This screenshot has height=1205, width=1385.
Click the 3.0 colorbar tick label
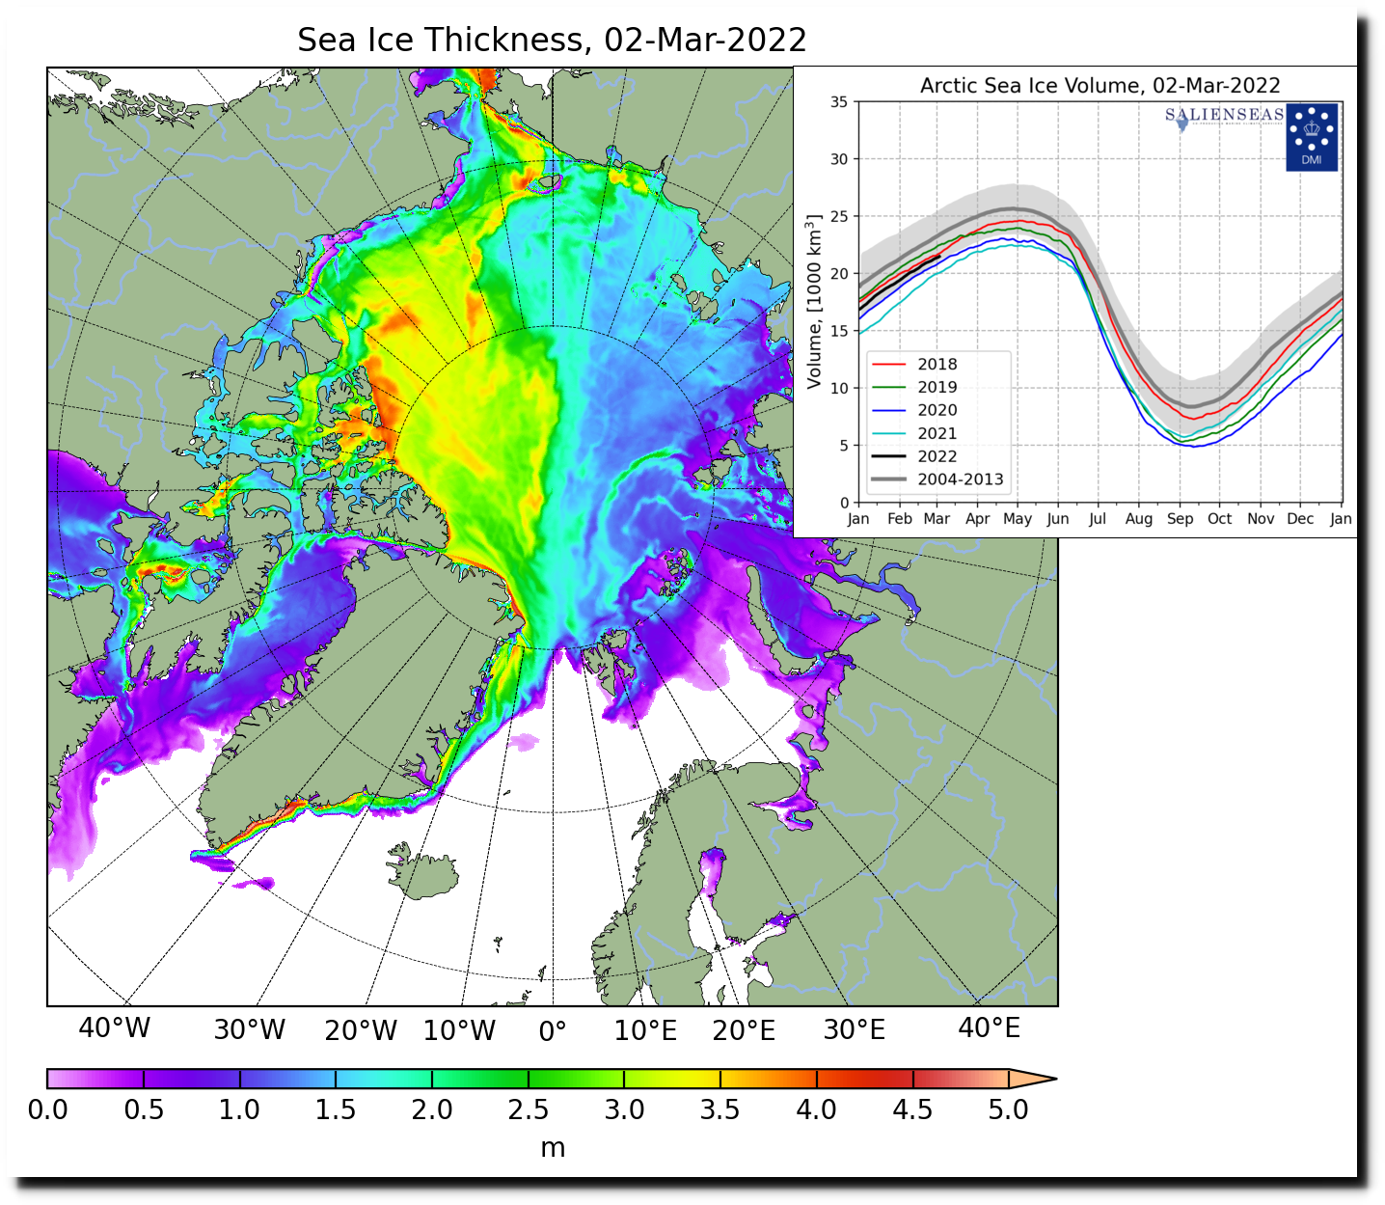(624, 1109)
